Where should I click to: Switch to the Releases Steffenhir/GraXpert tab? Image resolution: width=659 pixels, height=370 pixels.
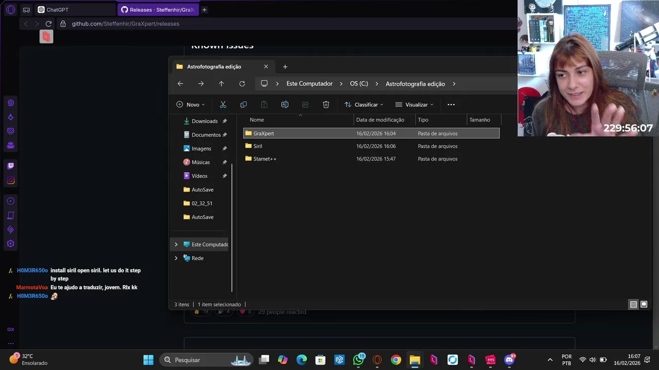158,10
